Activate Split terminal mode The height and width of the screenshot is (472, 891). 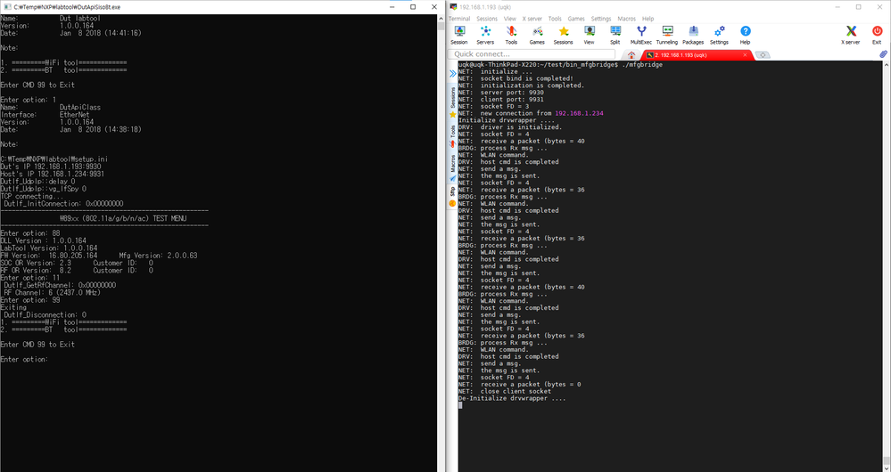[615, 35]
